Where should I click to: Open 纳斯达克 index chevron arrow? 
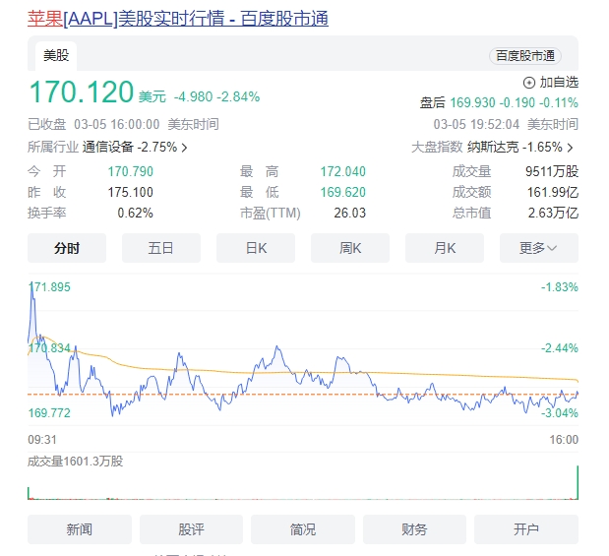[570, 148]
